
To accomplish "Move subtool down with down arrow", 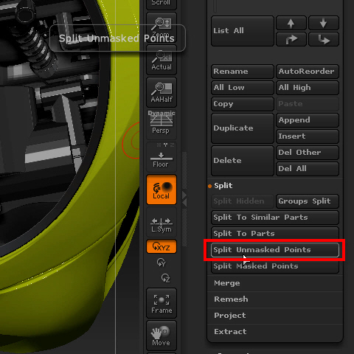I will click(324, 23).
